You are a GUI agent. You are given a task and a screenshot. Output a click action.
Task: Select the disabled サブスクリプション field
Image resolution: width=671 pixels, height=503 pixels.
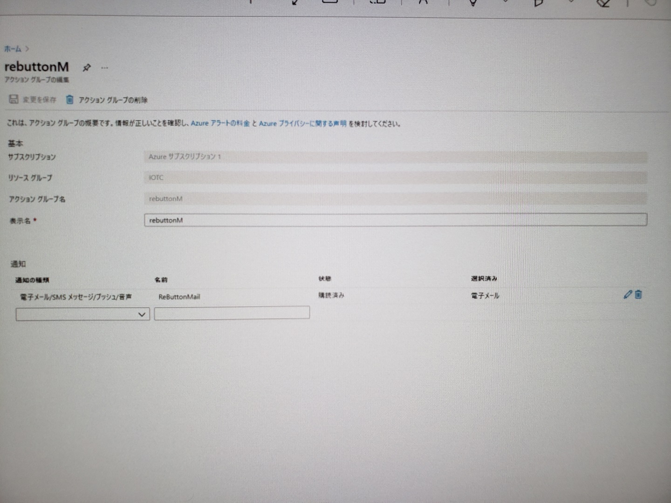click(396, 157)
